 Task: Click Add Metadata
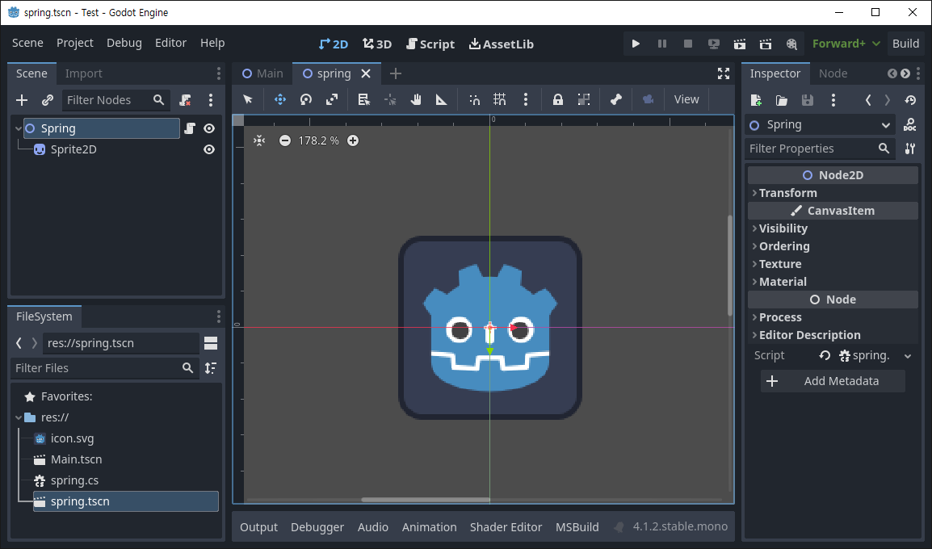point(833,381)
